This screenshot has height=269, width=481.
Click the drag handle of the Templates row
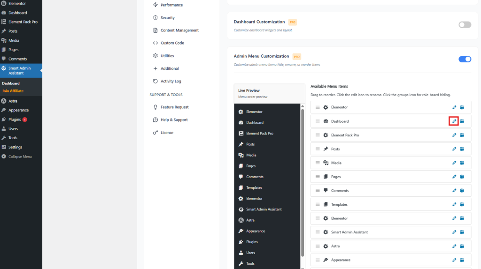(318, 204)
